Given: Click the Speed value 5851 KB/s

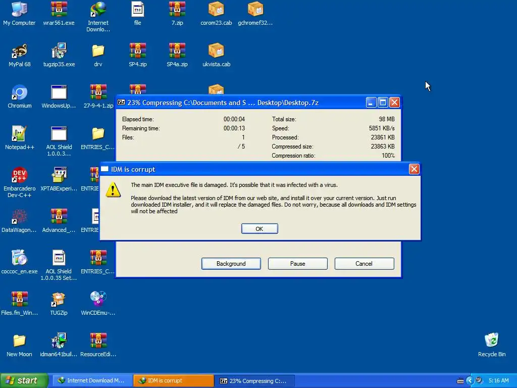Looking at the screenshot, I should (382, 128).
